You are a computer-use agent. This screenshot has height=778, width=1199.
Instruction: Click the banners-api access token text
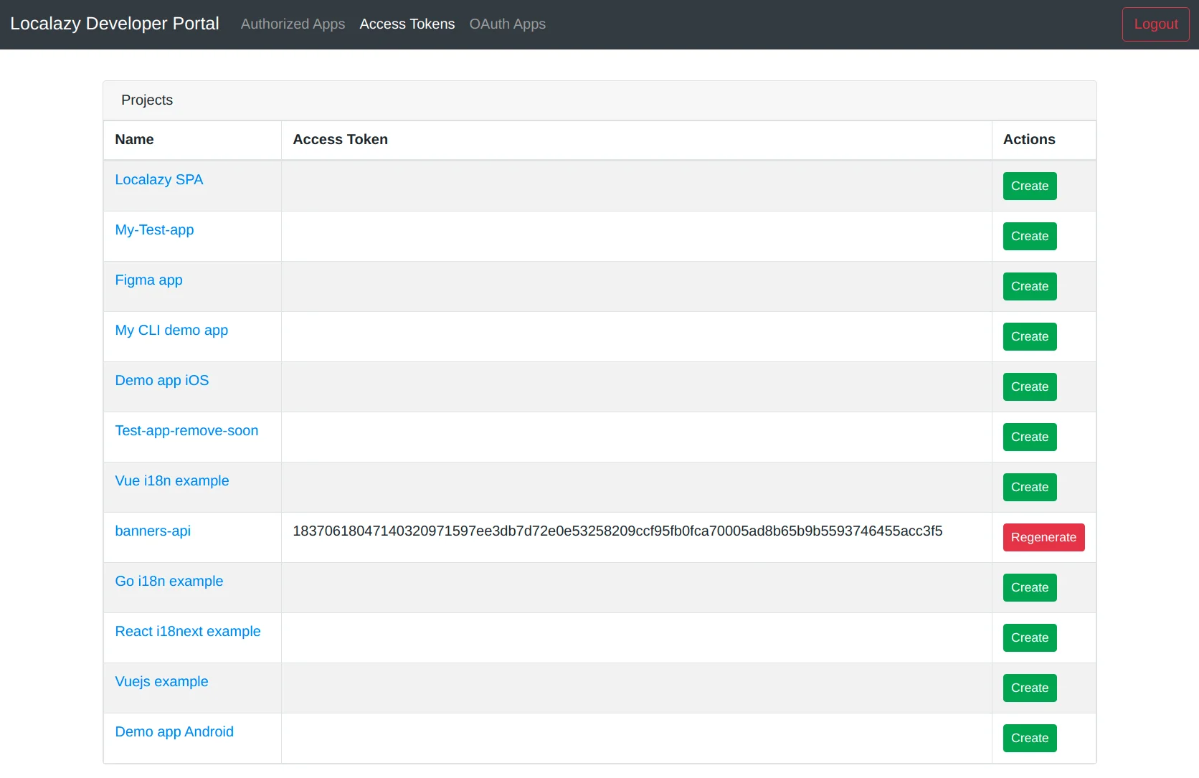[x=617, y=531]
